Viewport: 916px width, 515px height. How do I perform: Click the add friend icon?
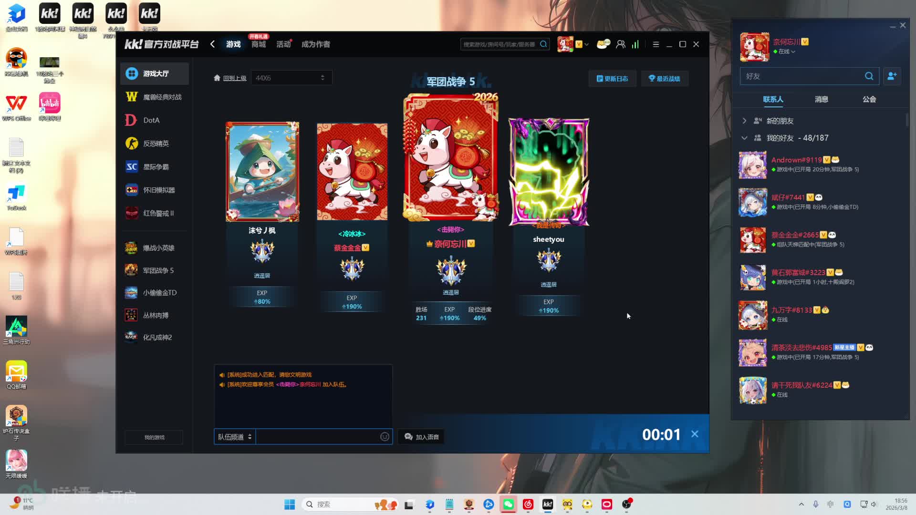click(x=892, y=76)
